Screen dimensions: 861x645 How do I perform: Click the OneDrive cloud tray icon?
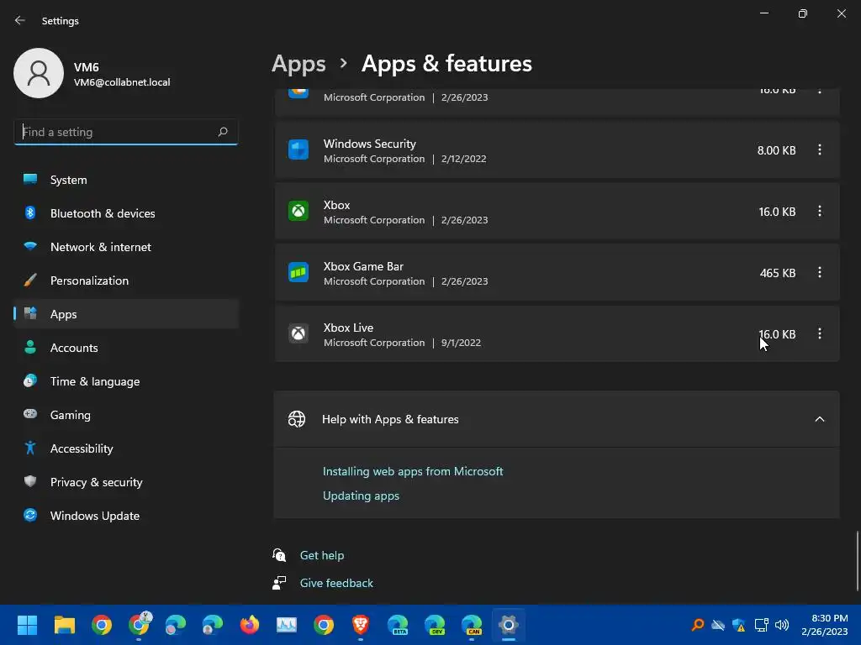(718, 625)
